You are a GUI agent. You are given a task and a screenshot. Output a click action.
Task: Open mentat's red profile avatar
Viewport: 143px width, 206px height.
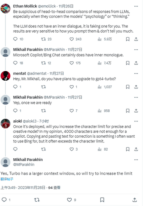[5, 76]
